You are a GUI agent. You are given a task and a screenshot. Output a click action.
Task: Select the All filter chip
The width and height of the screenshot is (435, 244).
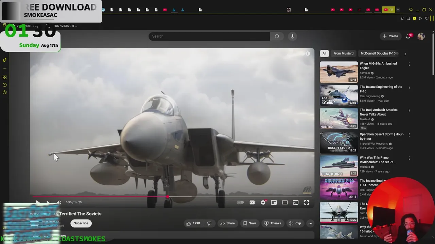[x=325, y=53]
